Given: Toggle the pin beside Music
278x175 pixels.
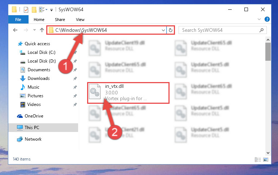Looking at the screenshot, I should click(75, 87).
